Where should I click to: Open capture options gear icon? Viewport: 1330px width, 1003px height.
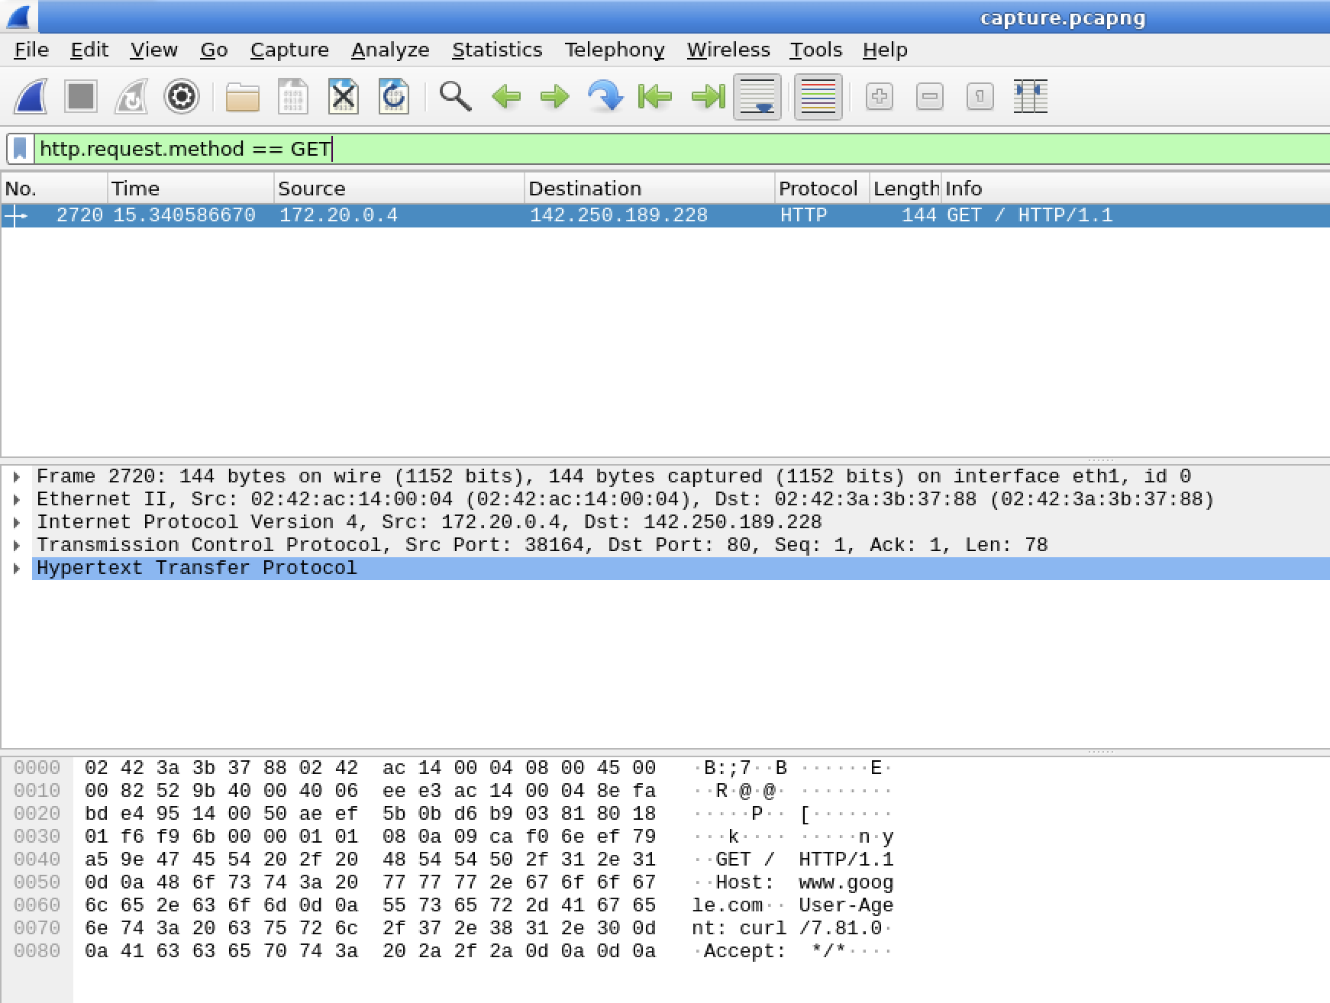182,97
